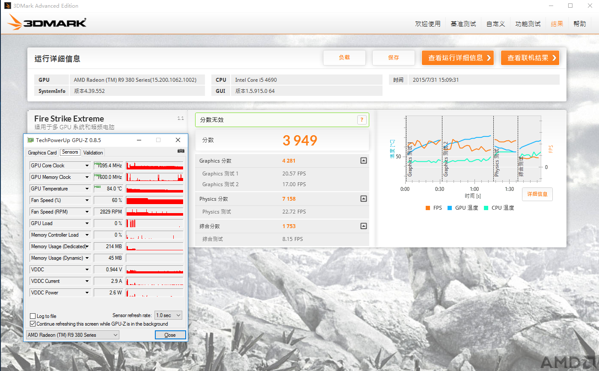599x371 pixels.
Task: Click the 17.00 FPS Graphics test 2 result
Action: 294,184
